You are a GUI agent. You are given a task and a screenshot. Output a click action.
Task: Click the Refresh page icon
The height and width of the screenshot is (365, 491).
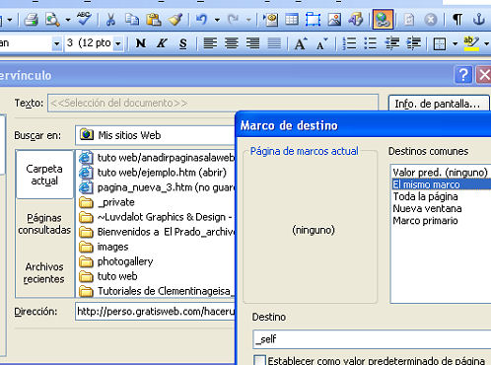(409, 20)
